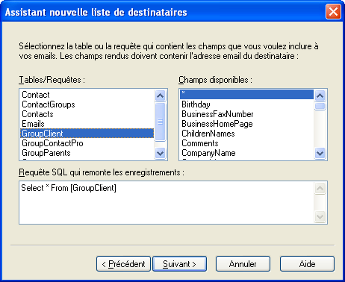Select the GroupParents table
The image size is (345, 282).
pyautogui.click(x=87, y=153)
